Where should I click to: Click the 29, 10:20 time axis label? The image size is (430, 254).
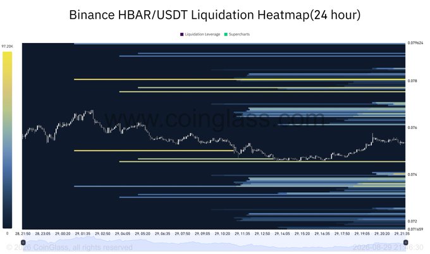223,234
